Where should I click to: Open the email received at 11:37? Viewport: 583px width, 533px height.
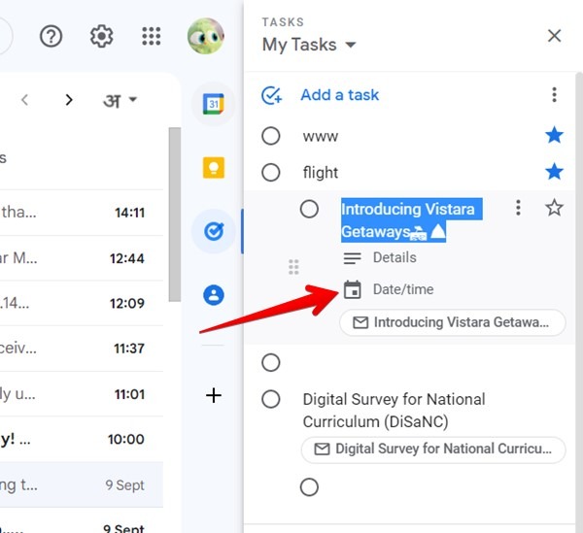[x=81, y=349]
